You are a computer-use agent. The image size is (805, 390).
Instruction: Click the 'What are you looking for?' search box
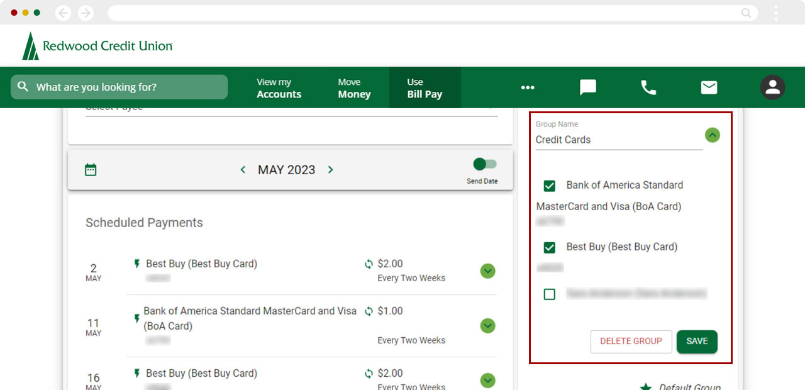[x=119, y=87]
